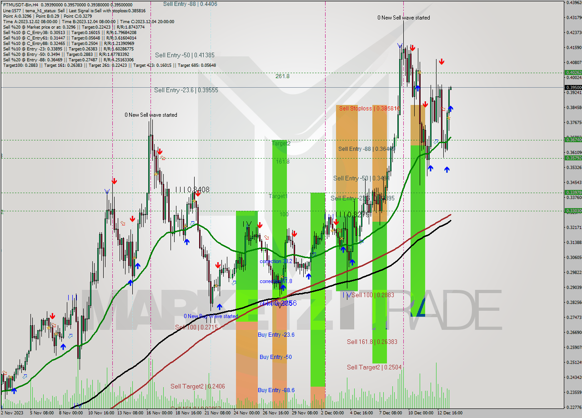Screen dimensions: 582x418
Task: Click the green 0.3397 price level tag
Action: 573,192
